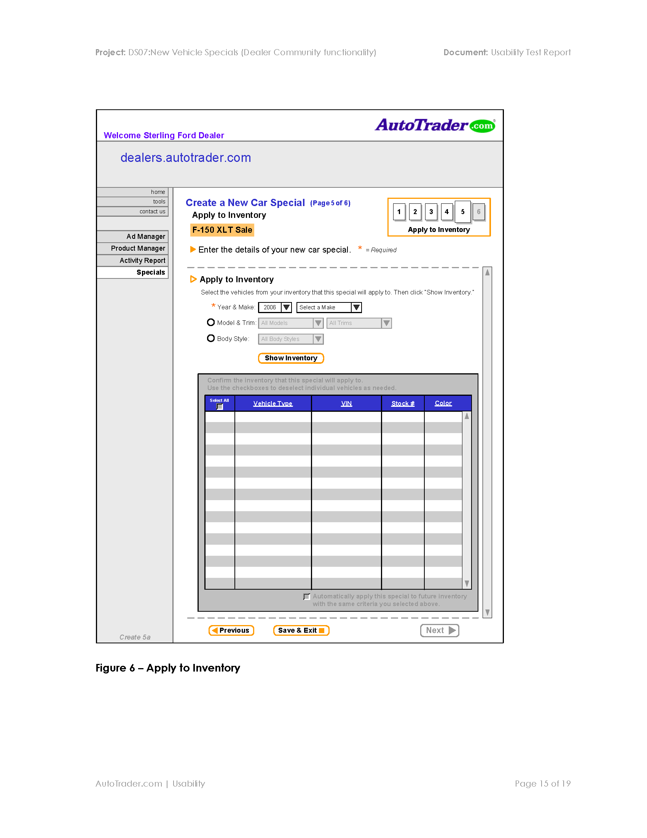Go to wizard step 2
Screen dimensions: 647x838
[x=415, y=212]
